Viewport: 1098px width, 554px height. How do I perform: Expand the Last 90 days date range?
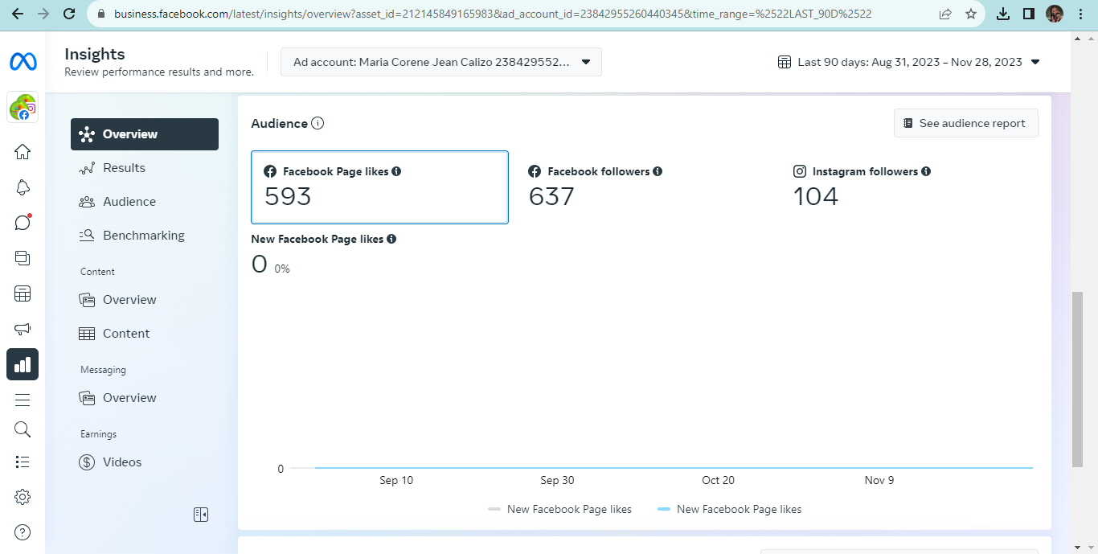click(x=909, y=62)
